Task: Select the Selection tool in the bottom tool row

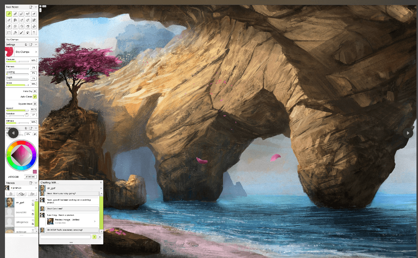Action: [9, 33]
